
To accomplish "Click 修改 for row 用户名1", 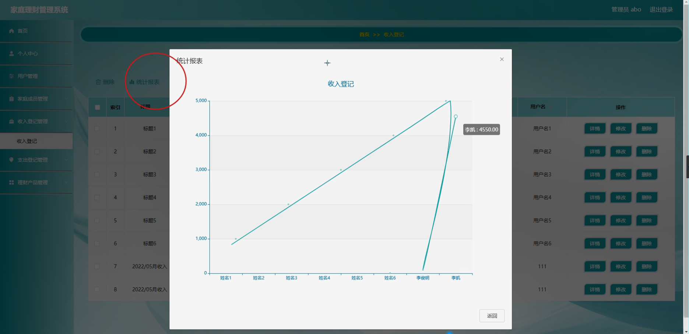I will 621,129.
